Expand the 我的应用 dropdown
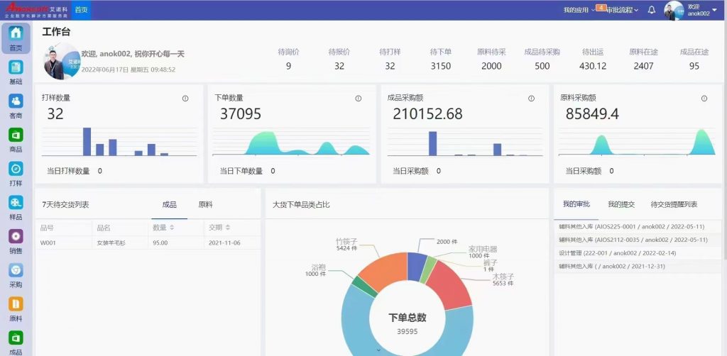 point(580,10)
